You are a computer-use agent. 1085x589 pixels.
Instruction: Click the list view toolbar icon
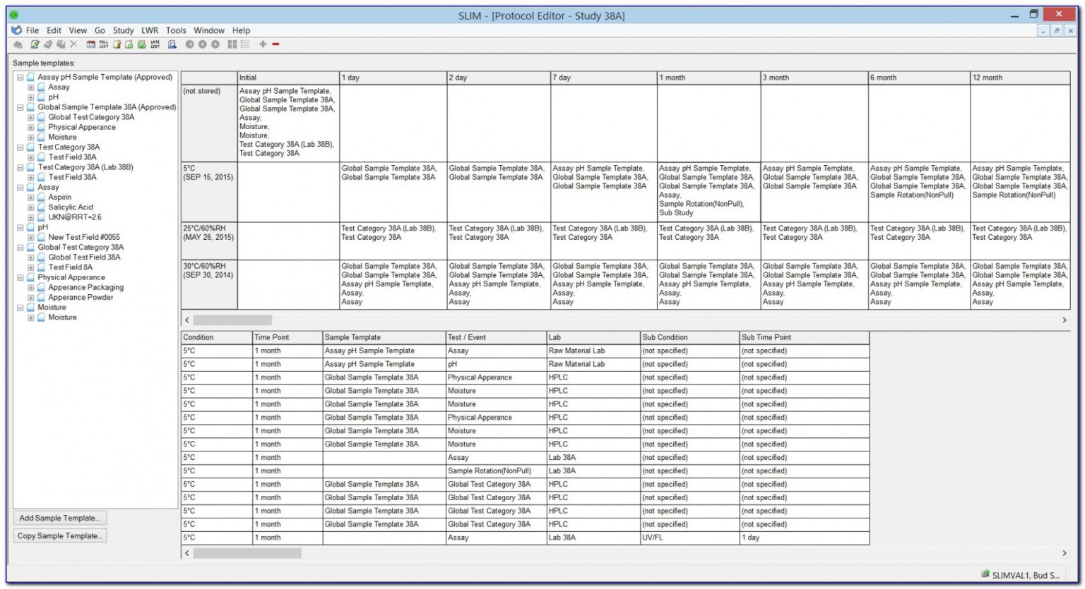pos(244,44)
